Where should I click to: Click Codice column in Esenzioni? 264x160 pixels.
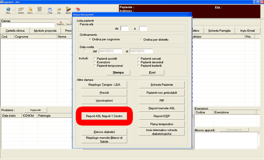pyautogui.click(x=204, y=112)
